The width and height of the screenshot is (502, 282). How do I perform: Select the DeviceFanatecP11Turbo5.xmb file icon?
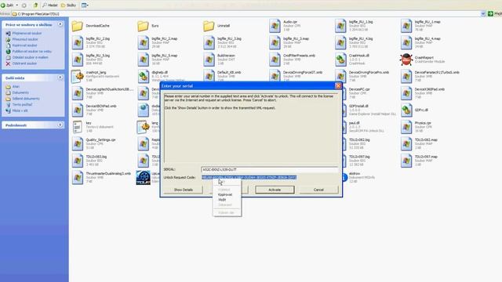[406, 77]
